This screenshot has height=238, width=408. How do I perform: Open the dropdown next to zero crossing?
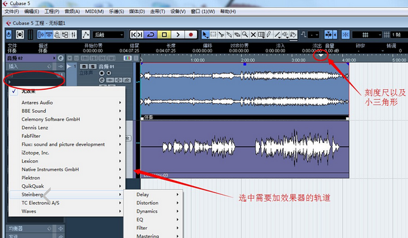314,35
